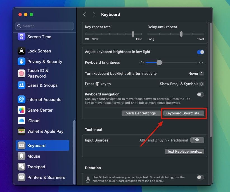Click the Keyboard pane scrollbar
The image size is (230, 192).
(x=211, y=80)
